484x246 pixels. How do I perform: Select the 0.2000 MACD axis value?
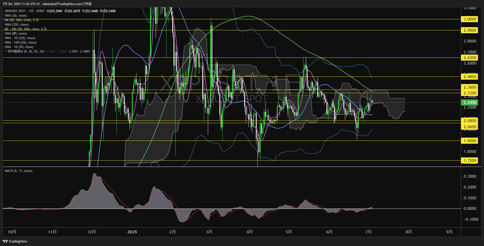[x=470, y=187]
